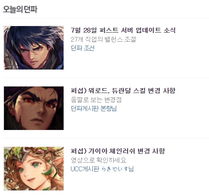This screenshot has width=209, height=196.
Task: View author 본랑님 in the second item
Action: click(x=108, y=108)
